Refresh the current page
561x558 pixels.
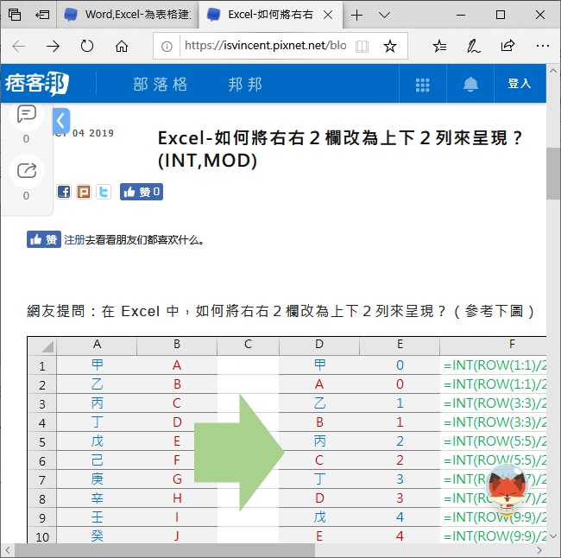coord(87,46)
